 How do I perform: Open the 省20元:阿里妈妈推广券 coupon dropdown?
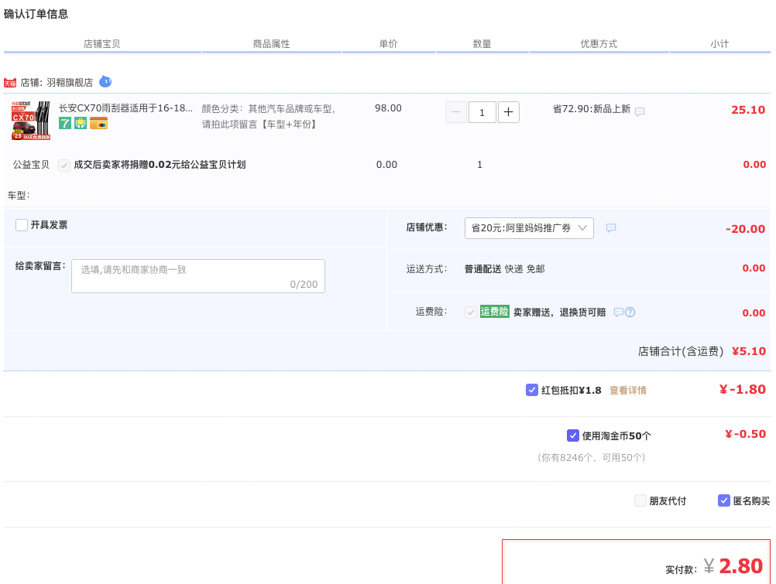tap(529, 228)
